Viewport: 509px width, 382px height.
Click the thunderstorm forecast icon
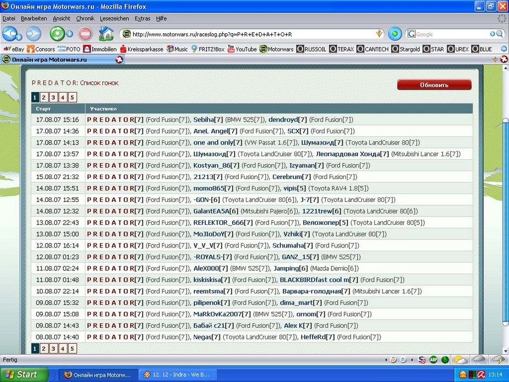click(x=498, y=360)
